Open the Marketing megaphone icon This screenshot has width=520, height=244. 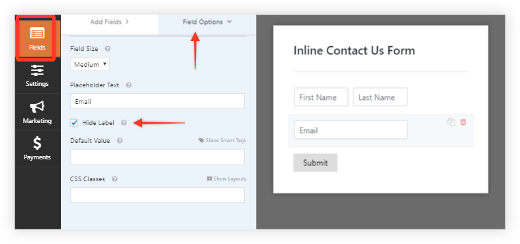[x=37, y=107]
